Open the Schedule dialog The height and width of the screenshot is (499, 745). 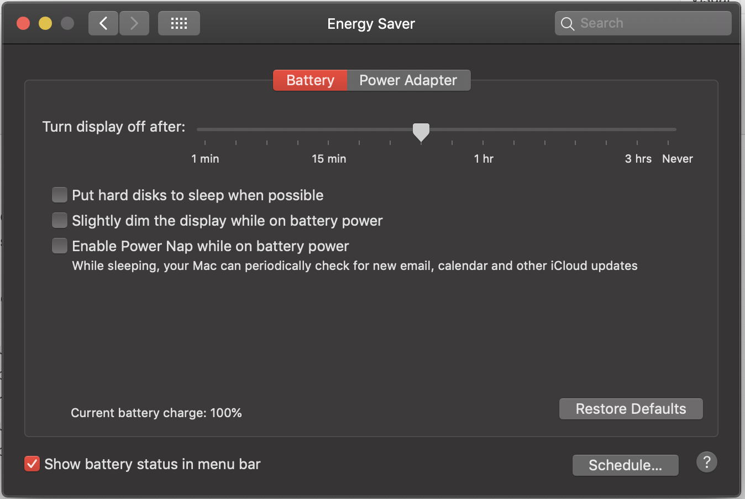click(625, 465)
